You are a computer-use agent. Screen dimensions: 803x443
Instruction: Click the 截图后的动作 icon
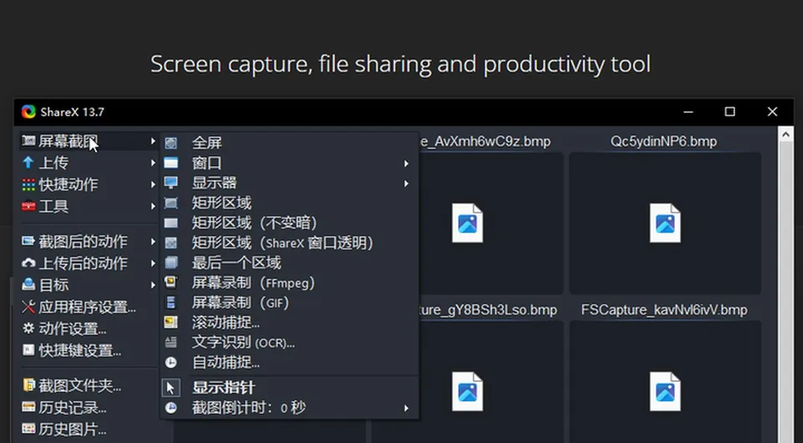point(28,241)
